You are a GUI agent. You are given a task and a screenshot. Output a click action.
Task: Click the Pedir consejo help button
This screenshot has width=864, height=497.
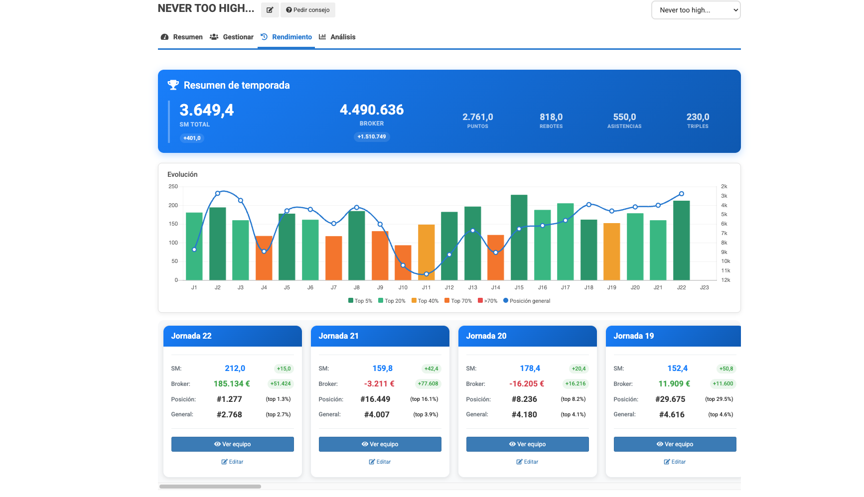tap(307, 10)
